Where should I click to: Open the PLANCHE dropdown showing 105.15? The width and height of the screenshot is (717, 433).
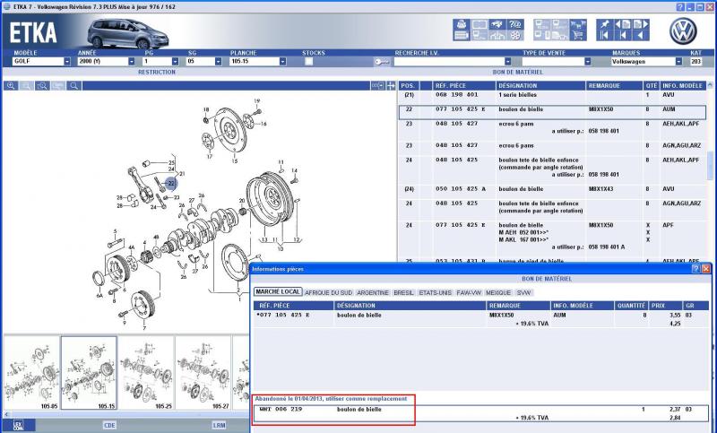tap(282, 61)
